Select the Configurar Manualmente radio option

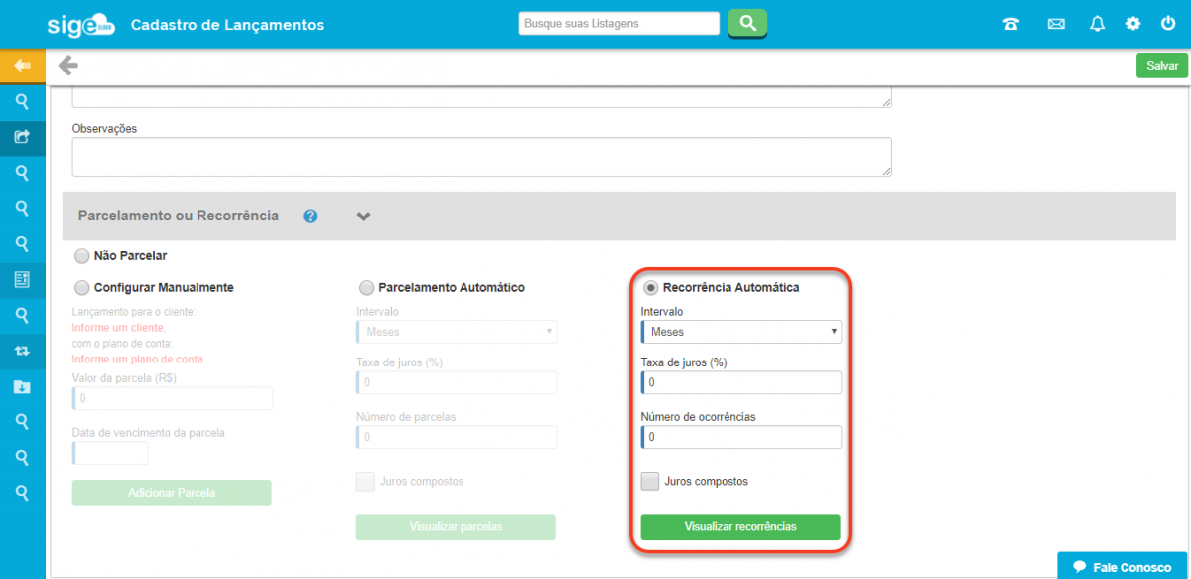coord(81,287)
